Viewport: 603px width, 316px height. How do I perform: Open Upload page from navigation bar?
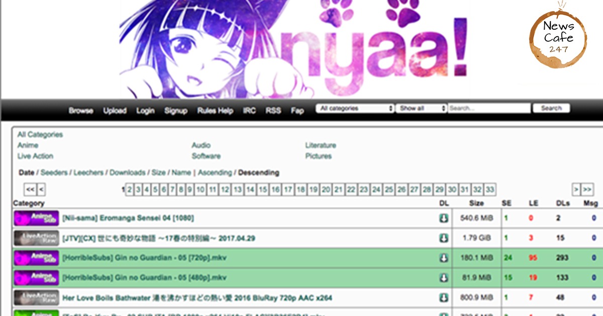pyautogui.click(x=115, y=111)
